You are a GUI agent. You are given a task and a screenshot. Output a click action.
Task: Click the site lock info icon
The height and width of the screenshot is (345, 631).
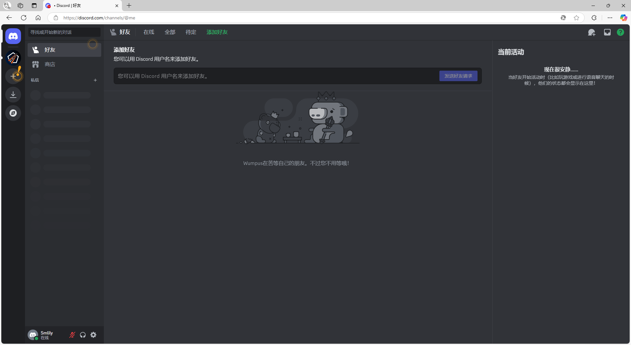pyautogui.click(x=56, y=18)
